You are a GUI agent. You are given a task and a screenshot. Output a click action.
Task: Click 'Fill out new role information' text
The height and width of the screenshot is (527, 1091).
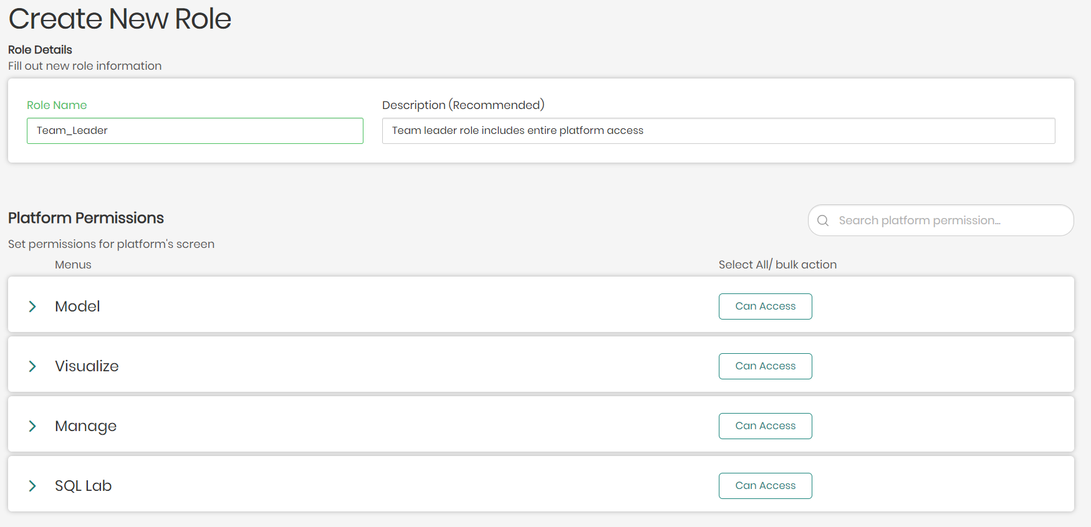pyautogui.click(x=85, y=66)
